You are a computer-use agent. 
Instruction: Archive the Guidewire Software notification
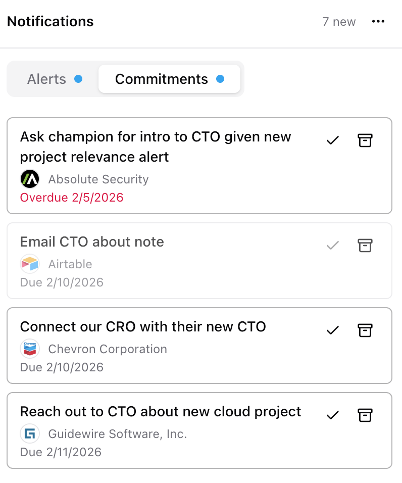(365, 415)
